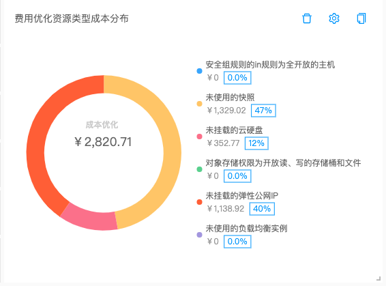Image resolution: width=386 pixels, height=286 pixels.
Task: Select legend label 未挂载的弹性公网IP
Action: coord(241,196)
